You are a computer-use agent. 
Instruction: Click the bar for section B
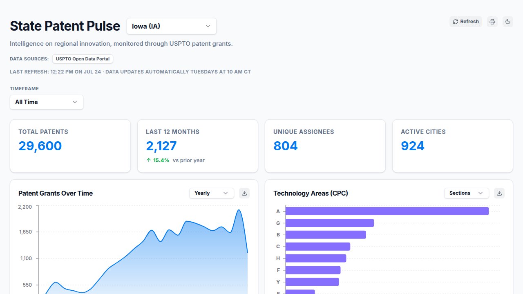[326, 235]
